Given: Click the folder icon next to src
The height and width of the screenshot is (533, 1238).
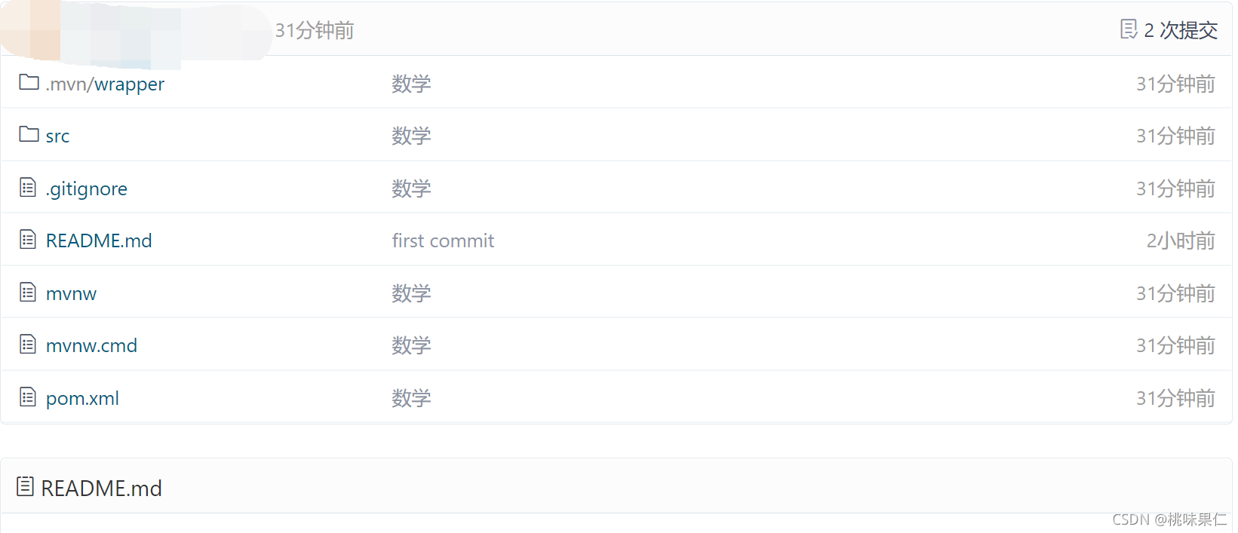Looking at the screenshot, I should [x=29, y=134].
